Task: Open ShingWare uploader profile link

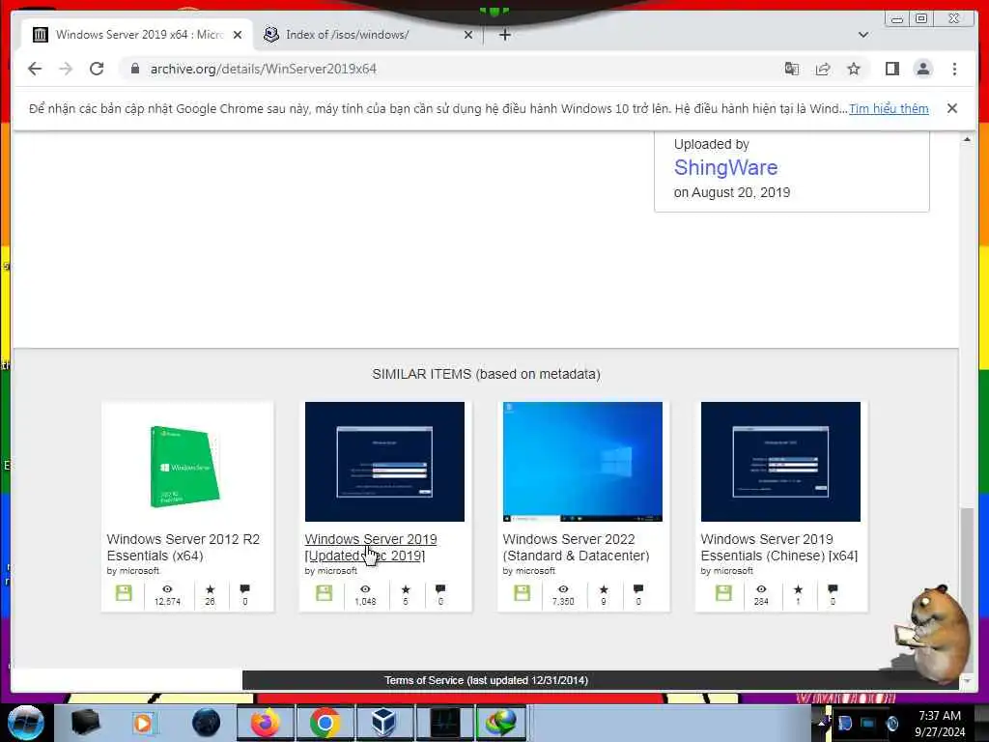Action: 725,168
